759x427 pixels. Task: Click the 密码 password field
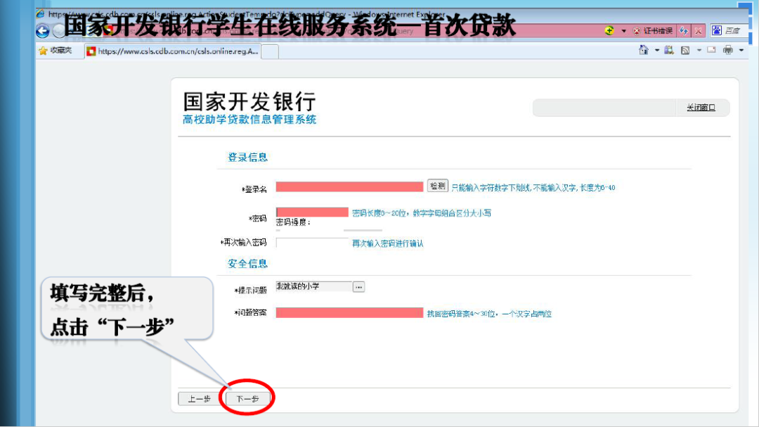coord(312,212)
